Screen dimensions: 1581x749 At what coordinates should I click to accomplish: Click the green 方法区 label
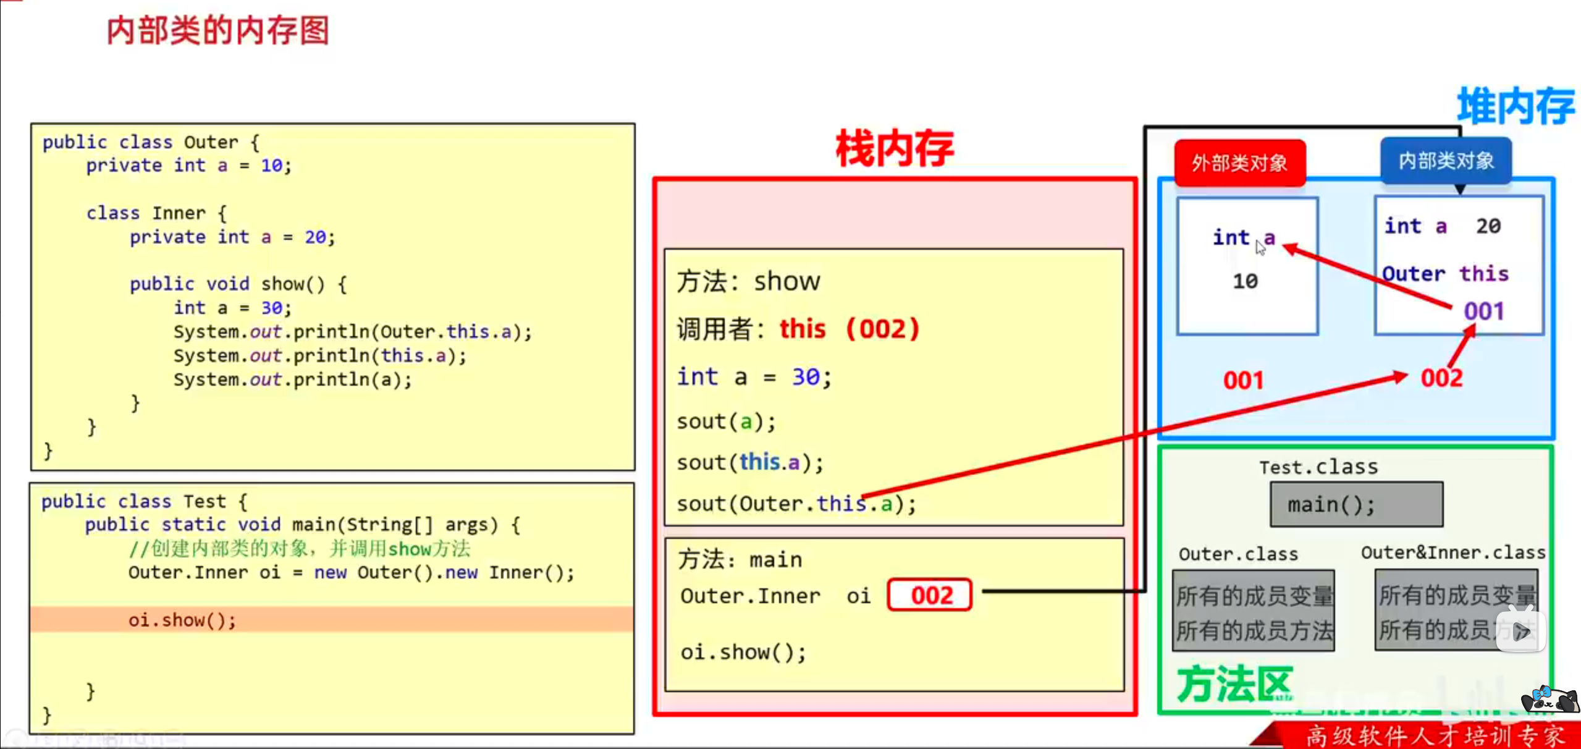[x=1234, y=685]
